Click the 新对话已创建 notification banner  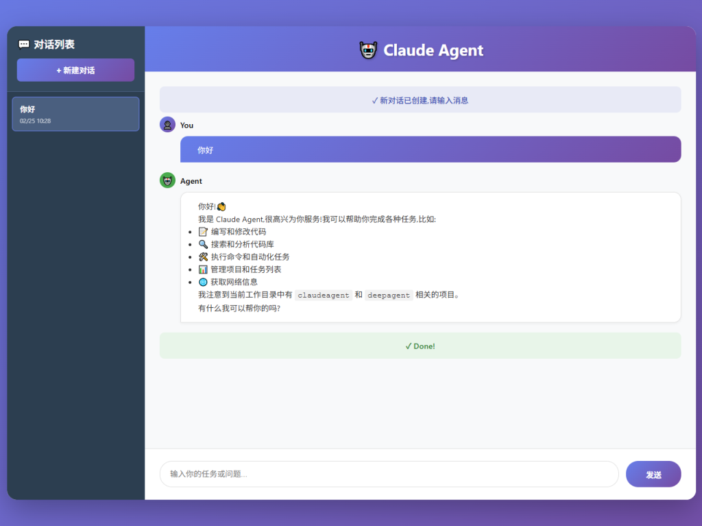[x=420, y=100]
